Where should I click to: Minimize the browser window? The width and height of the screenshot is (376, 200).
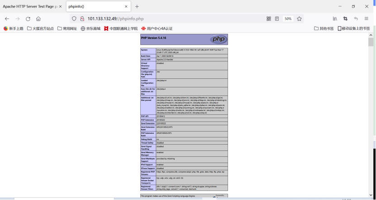340,6
